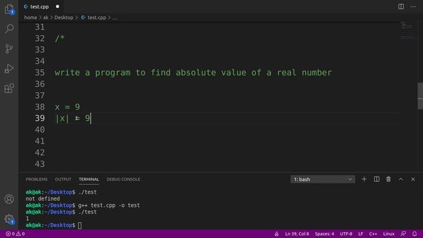The width and height of the screenshot is (423, 238).
Task: Click the '/*' comment opener on line 32
Action: [x=59, y=38]
